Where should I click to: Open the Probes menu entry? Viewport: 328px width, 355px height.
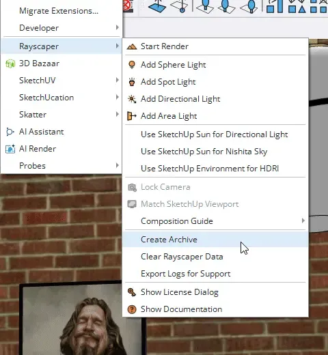(61, 166)
